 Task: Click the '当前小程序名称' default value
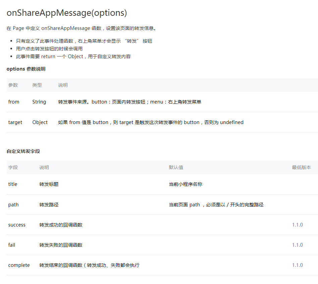185,184
